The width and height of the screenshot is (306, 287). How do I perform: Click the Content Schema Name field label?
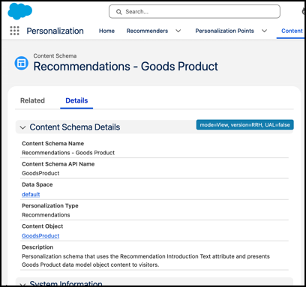pos(52,143)
